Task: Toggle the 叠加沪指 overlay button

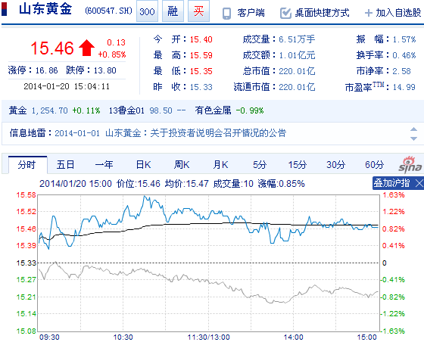Action: (x=392, y=183)
